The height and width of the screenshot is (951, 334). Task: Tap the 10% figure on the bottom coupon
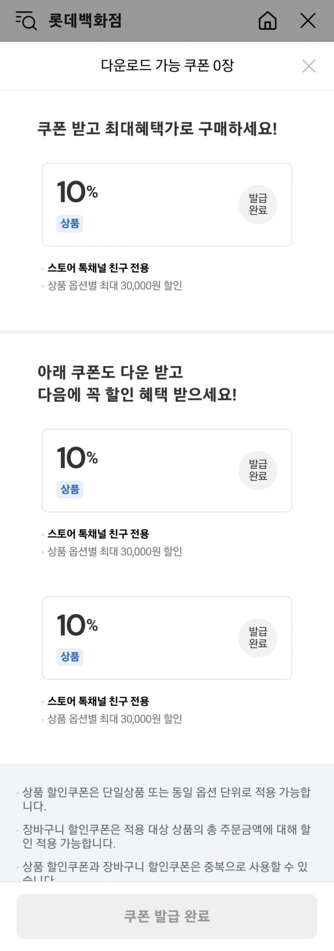click(77, 625)
